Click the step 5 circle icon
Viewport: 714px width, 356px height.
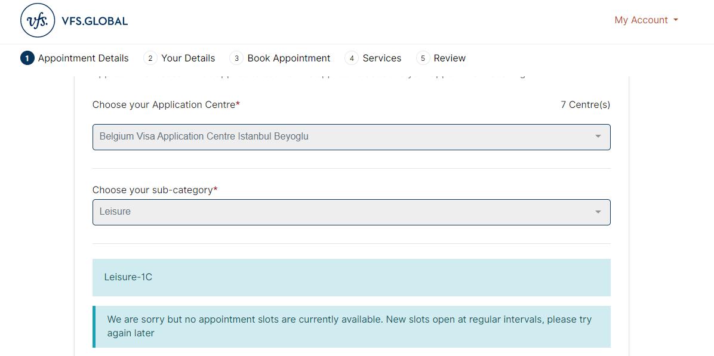pyautogui.click(x=423, y=58)
